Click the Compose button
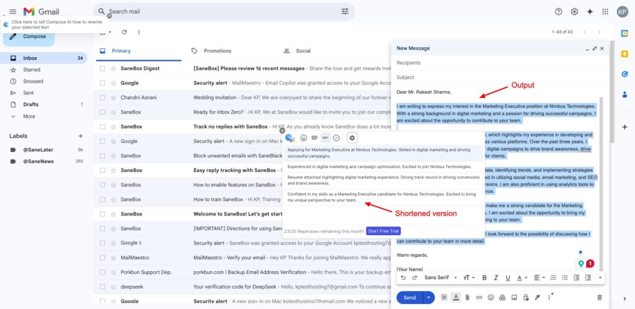This screenshot has height=309, width=635. tap(29, 37)
